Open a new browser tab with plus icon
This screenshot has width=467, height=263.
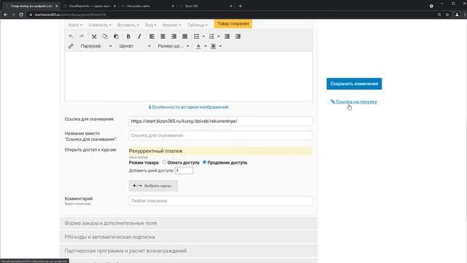(240, 6)
